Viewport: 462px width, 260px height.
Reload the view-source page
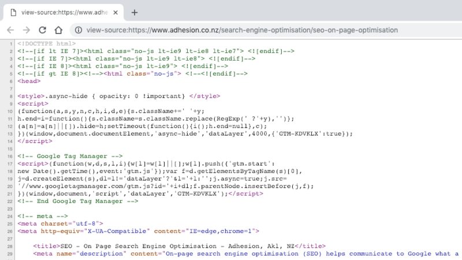tap(42, 30)
